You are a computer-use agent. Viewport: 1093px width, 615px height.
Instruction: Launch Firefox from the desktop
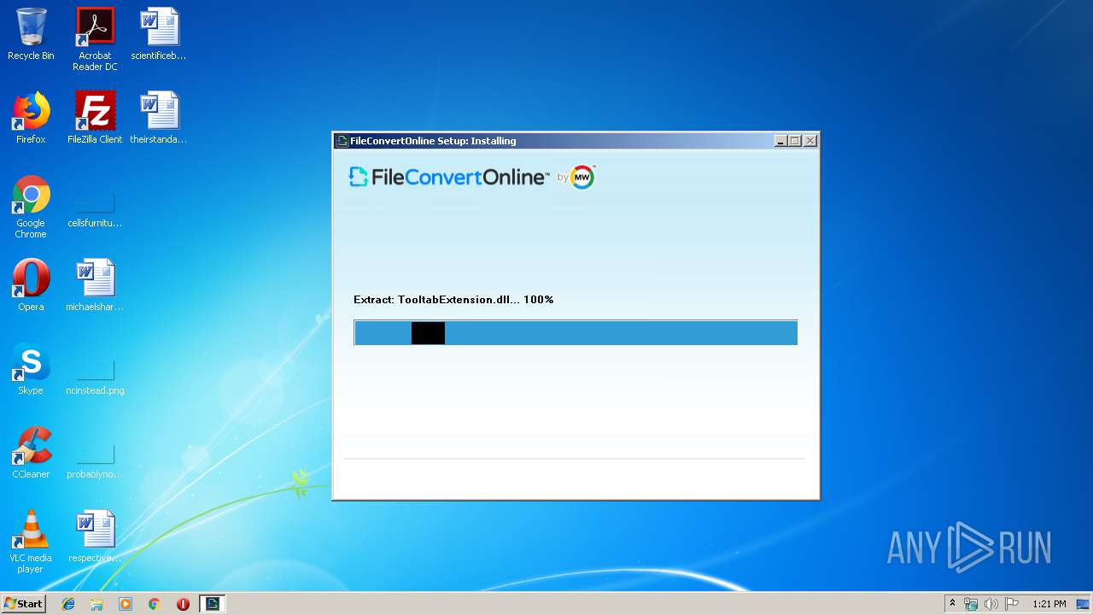click(x=31, y=118)
